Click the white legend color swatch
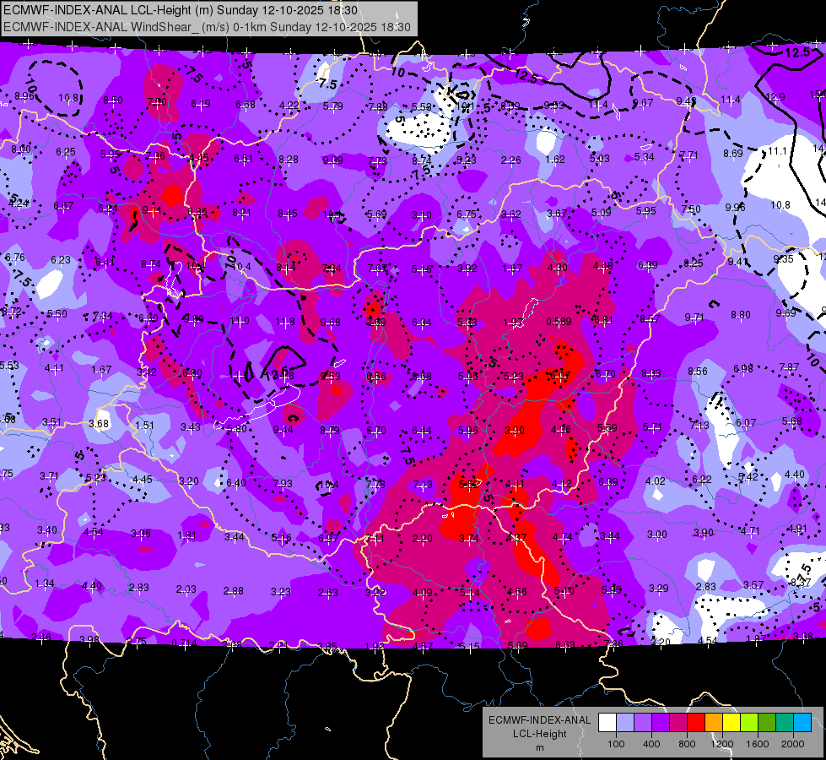Viewport: 826px width, 760px height. (607, 723)
